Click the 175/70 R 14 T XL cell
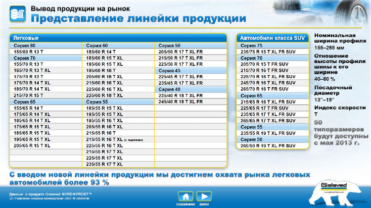 point(46,83)
